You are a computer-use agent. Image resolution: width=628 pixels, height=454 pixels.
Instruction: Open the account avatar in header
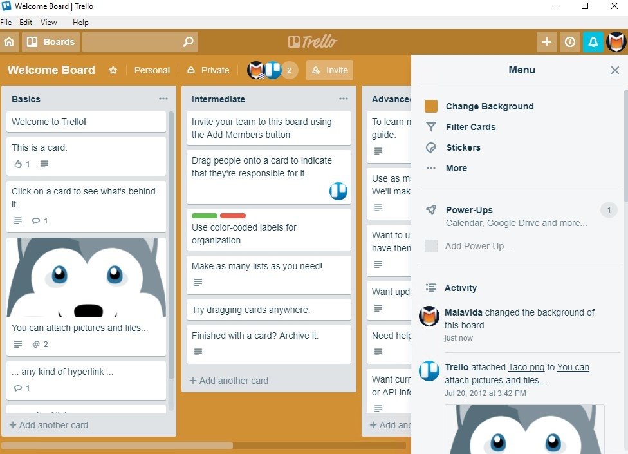pos(616,42)
